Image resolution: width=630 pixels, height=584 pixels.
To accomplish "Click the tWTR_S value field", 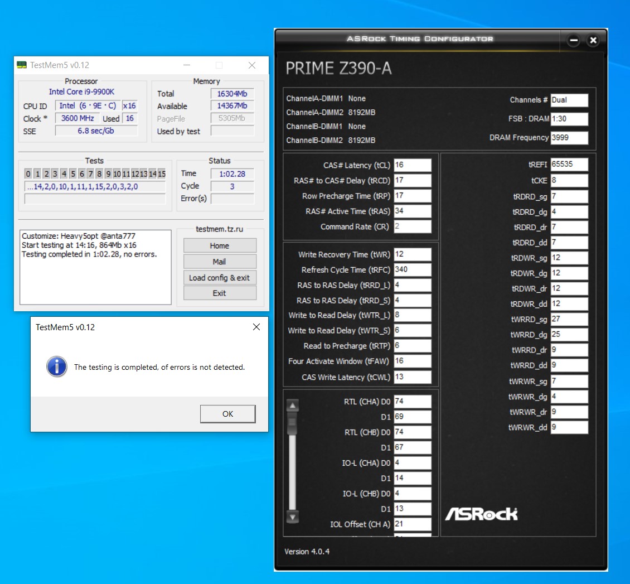I will tap(413, 330).
